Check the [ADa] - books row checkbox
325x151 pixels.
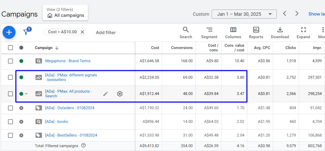coord(10,122)
